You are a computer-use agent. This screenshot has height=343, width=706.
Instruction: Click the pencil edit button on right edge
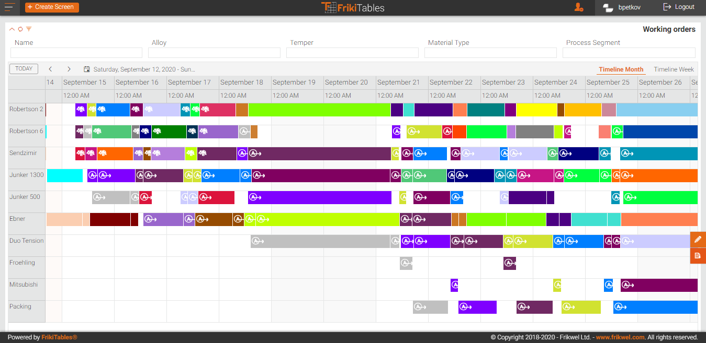(698, 239)
